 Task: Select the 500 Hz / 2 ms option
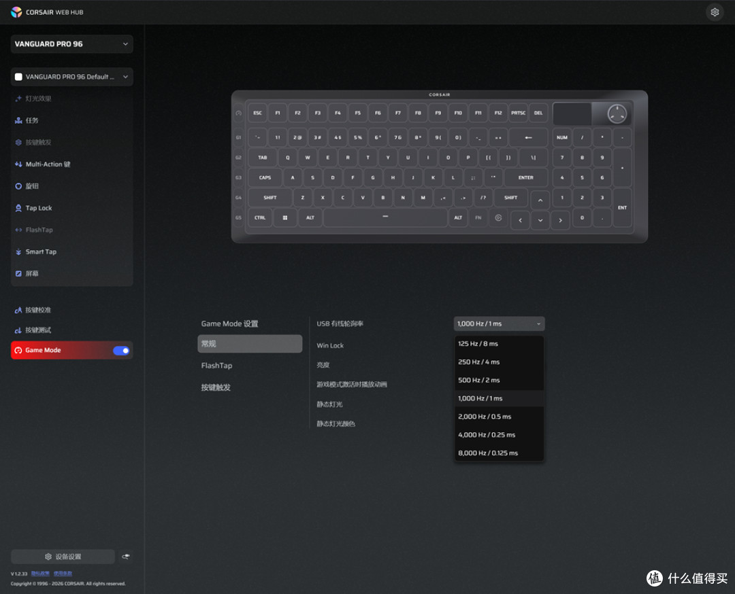point(500,380)
